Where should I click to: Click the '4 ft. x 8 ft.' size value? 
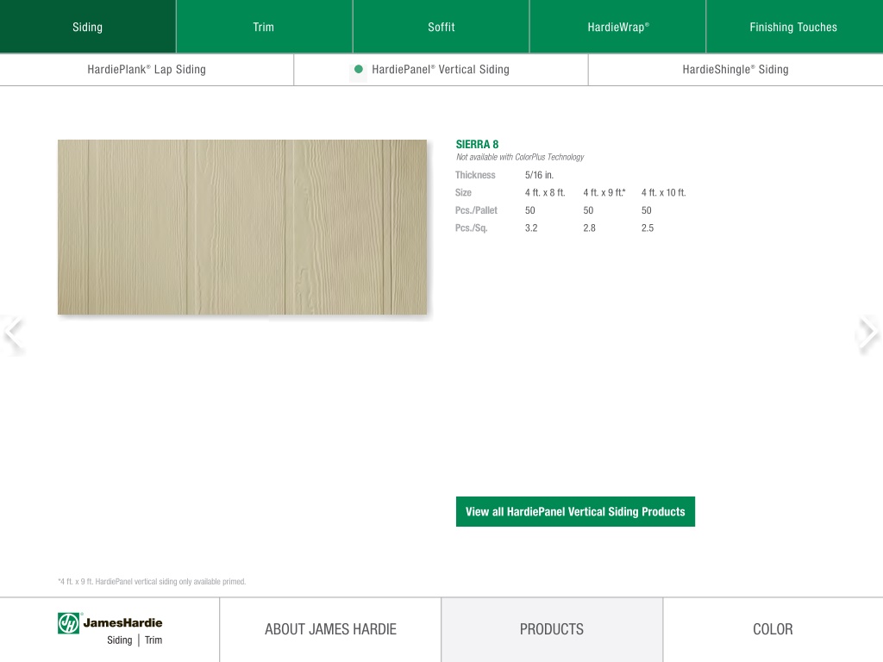tap(545, 192)
